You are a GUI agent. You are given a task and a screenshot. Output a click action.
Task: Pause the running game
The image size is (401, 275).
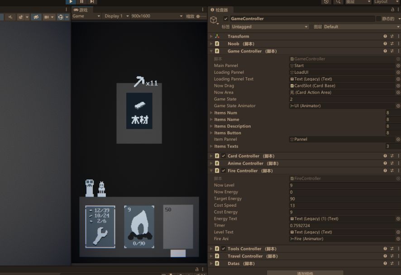coord(81,2)
